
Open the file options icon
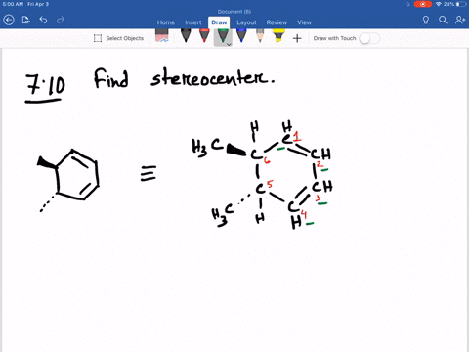pos(26,21)
